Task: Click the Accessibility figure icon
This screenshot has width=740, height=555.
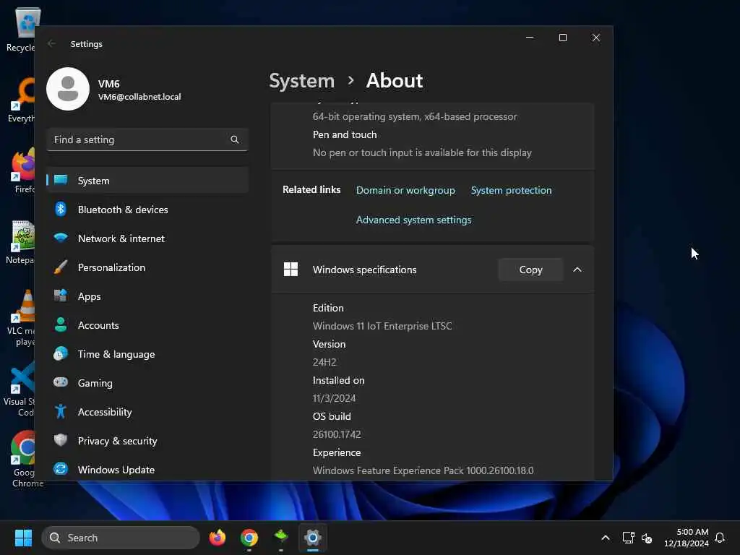Action: 61,411
